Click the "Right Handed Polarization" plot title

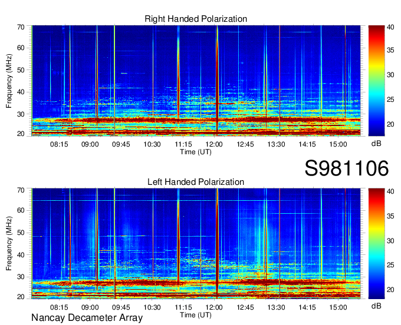[196, 19]
